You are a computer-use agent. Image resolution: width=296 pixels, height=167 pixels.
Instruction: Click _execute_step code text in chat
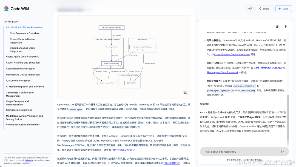[248, 91]
